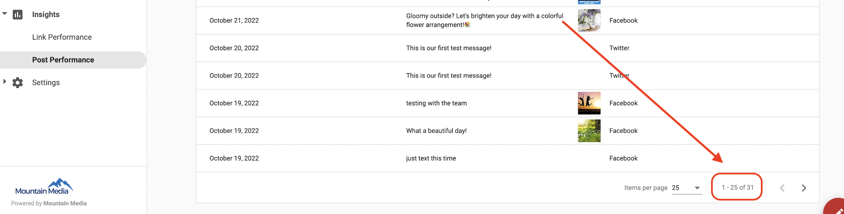
Task: Go to next page of posts
Action: [x=803, y=188]
